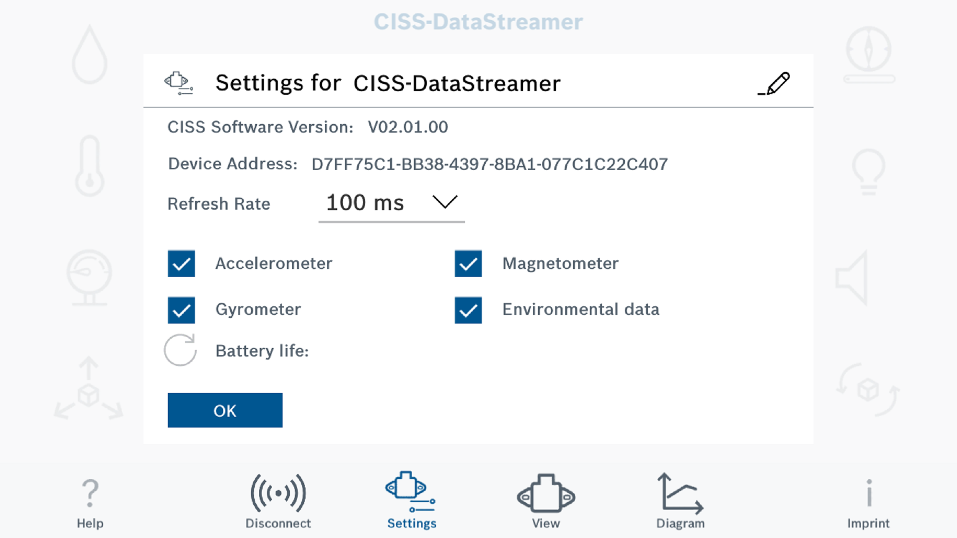Open Help from the bottom bar
This screenshot has height=538, width=957.
pos(89,502)
